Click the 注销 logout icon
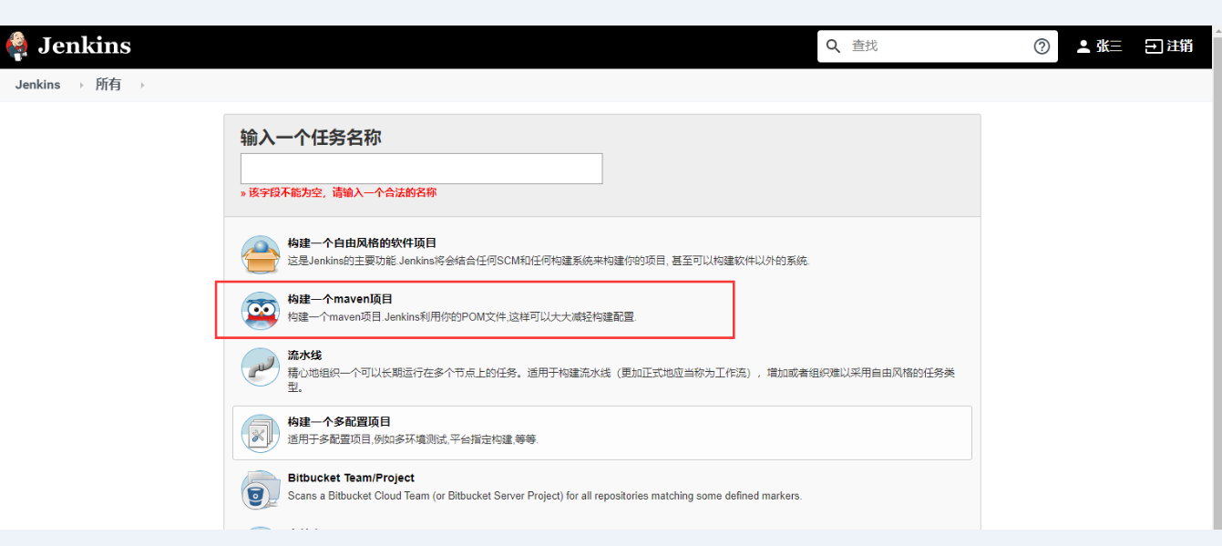The height and width of the screenshot is (546, 1222). 1154,46
